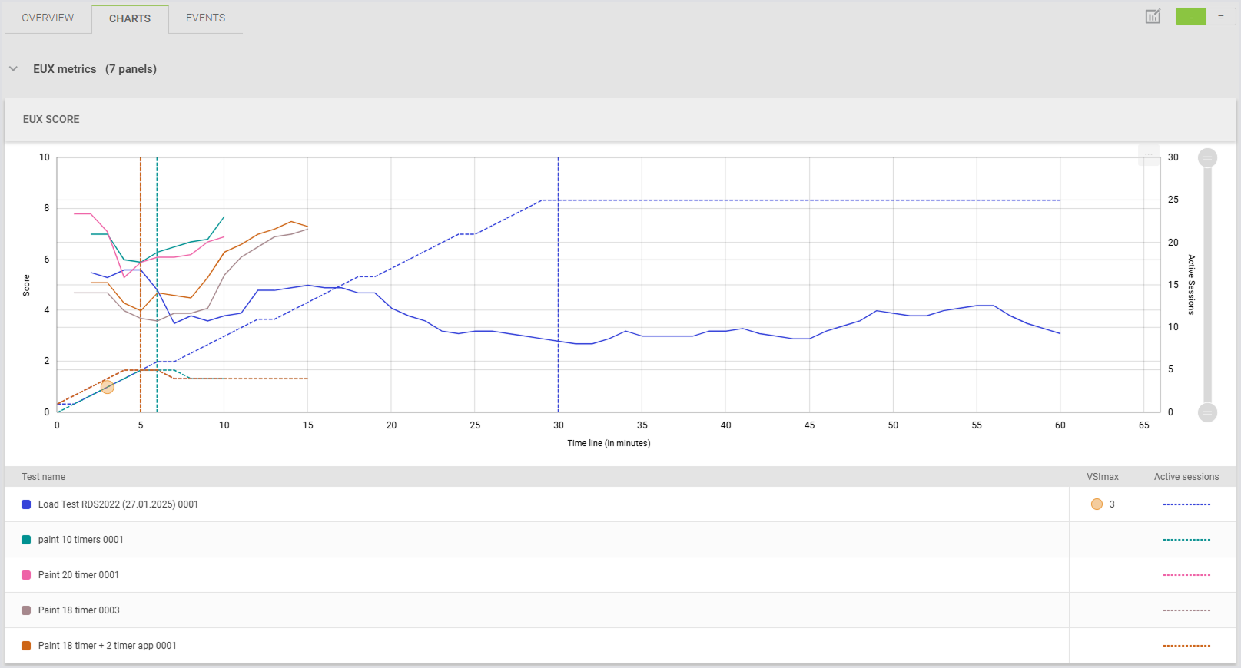The width and height of the screenshot is (1241, 668).
Task: Toggle the blue Load Test RDS2022 series swatch
Action: 26,504
